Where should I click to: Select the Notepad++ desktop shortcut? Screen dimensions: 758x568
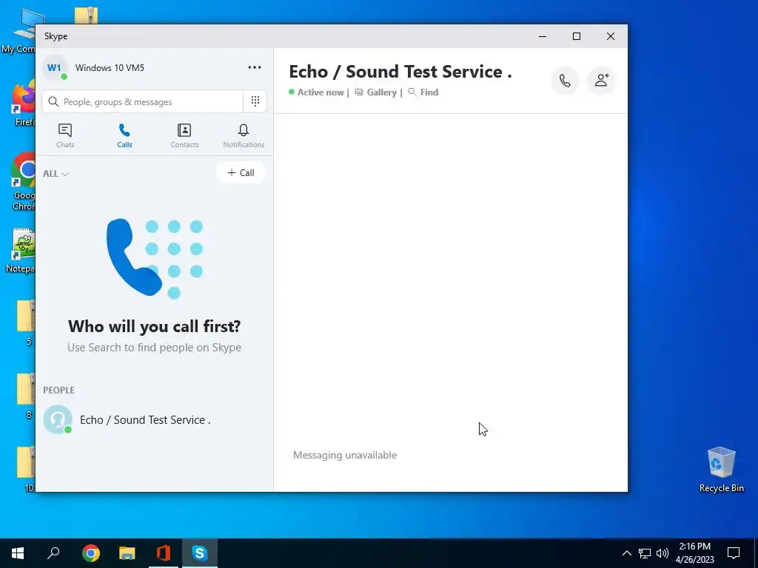[20, 251]
